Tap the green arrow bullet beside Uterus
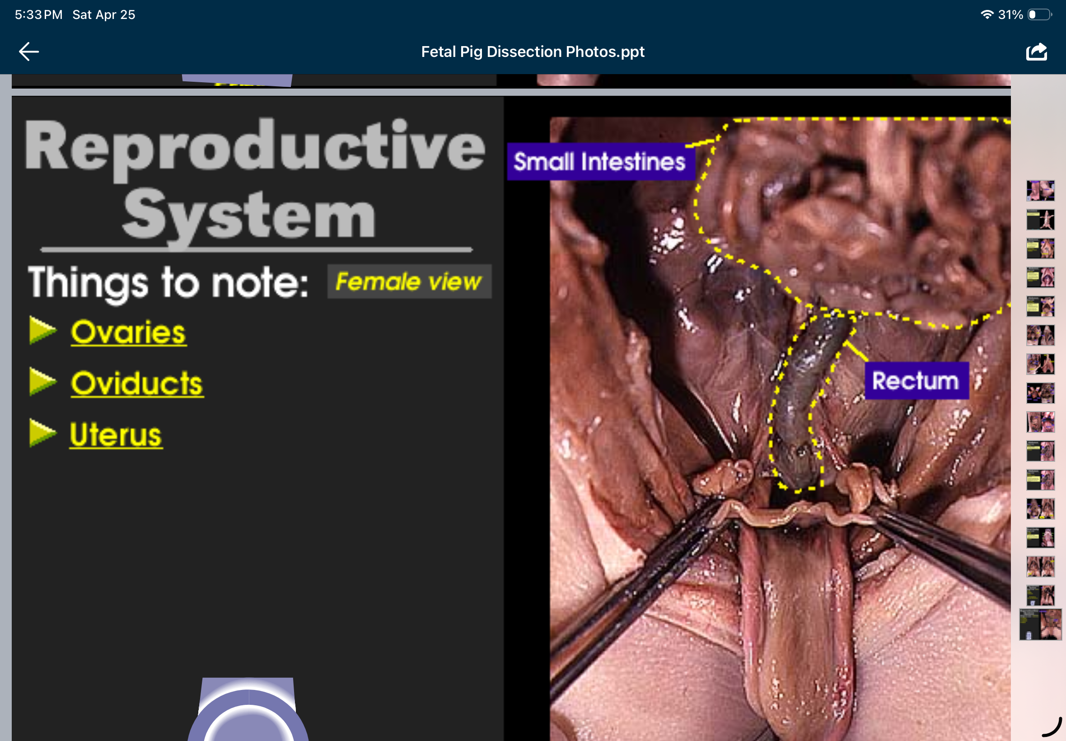1066x741 pixels. tap(42, 433)
